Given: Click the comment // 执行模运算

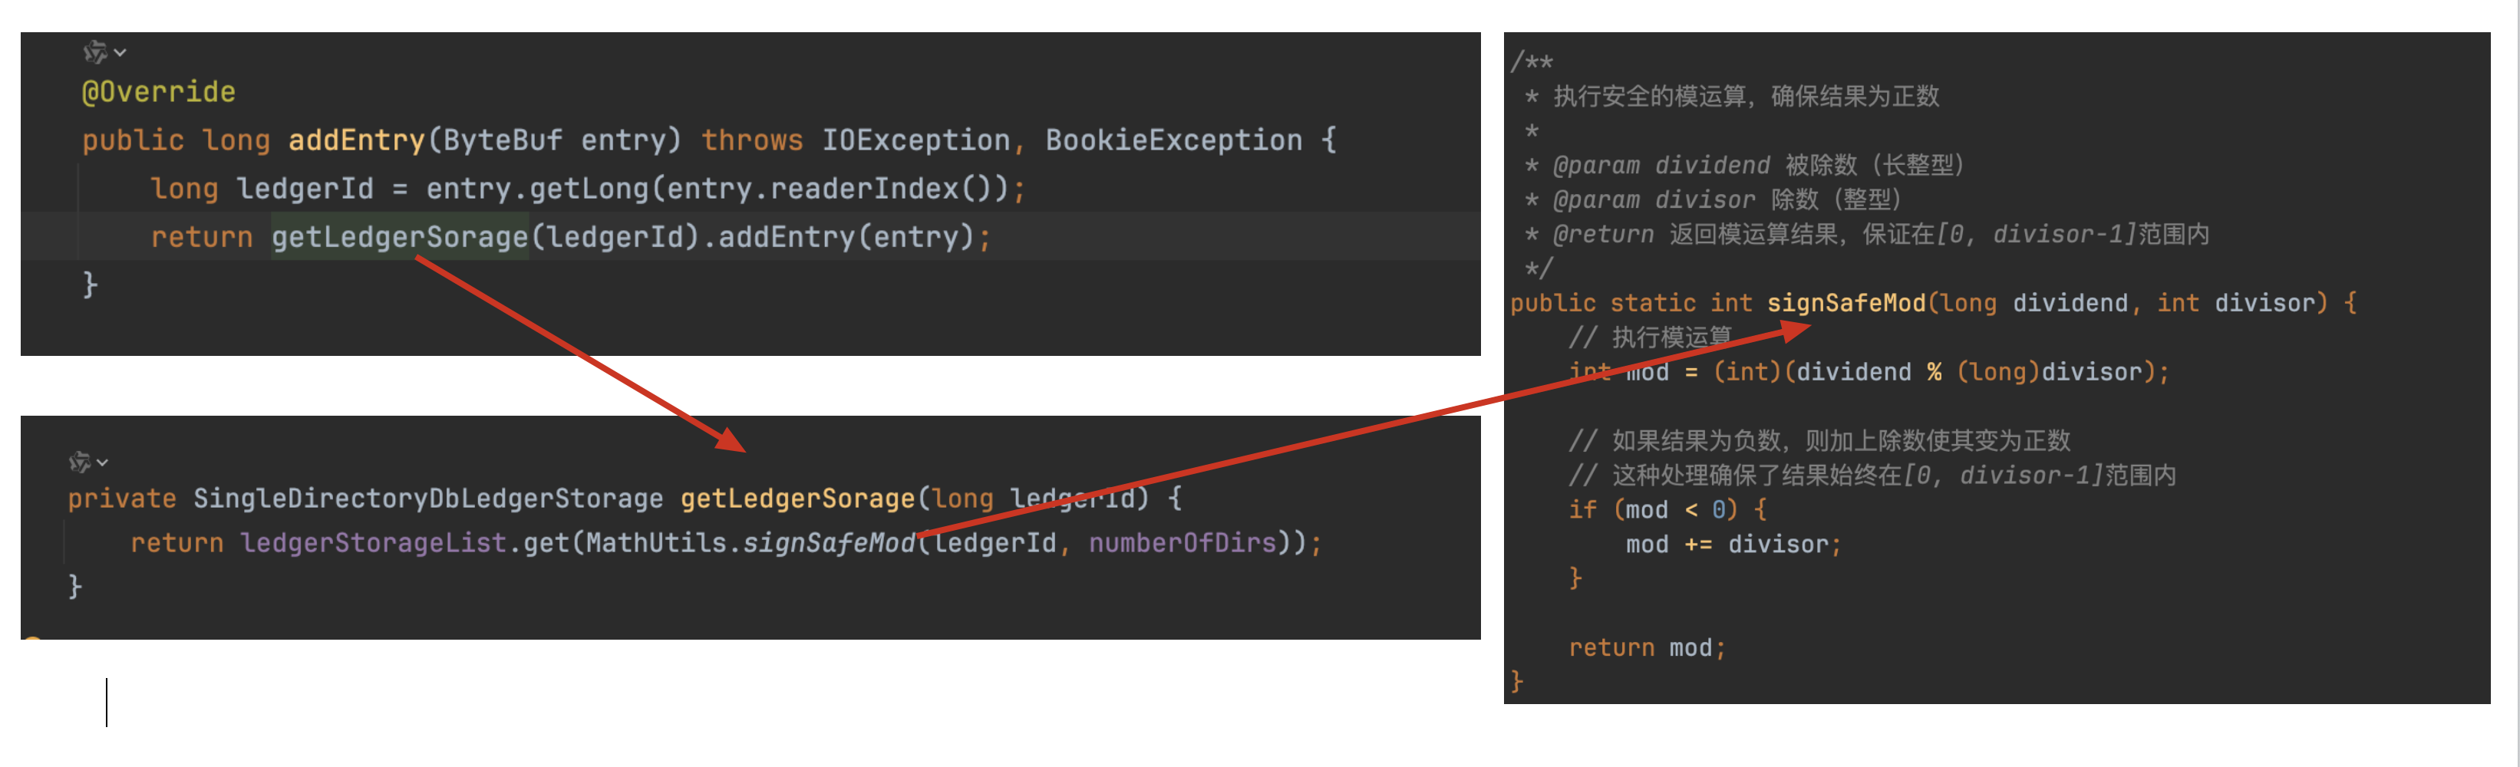Looking at the screenshot, I should pos(1649,337).
